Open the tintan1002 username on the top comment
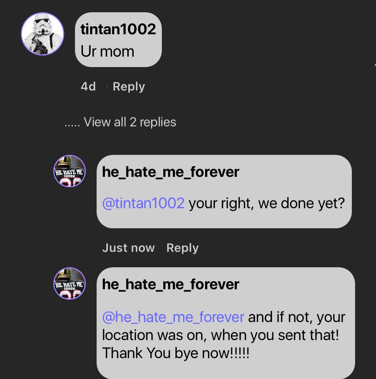This screenshot has height=379, width=376. pos(118,29)
